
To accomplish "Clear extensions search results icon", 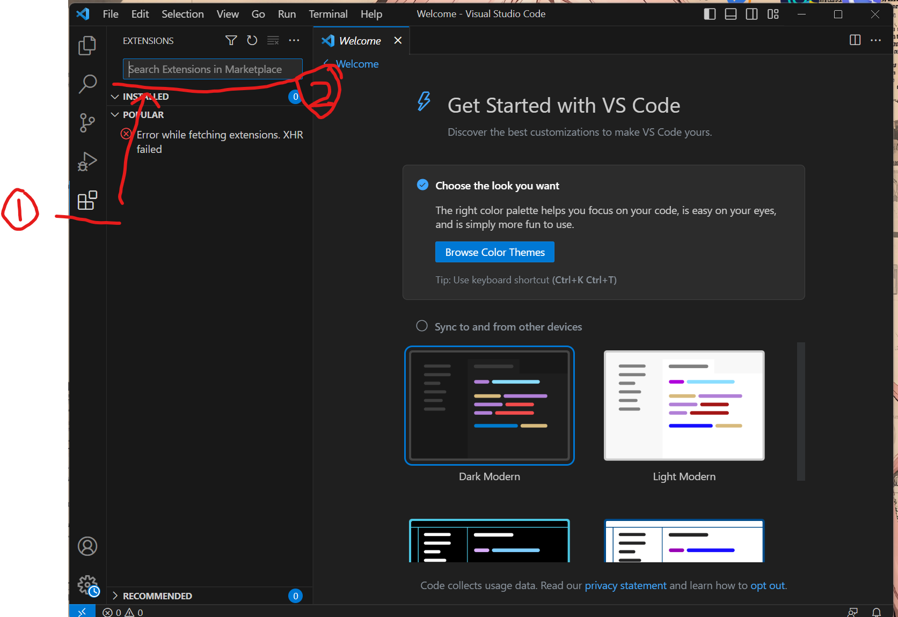I will [x=273, y=40].
